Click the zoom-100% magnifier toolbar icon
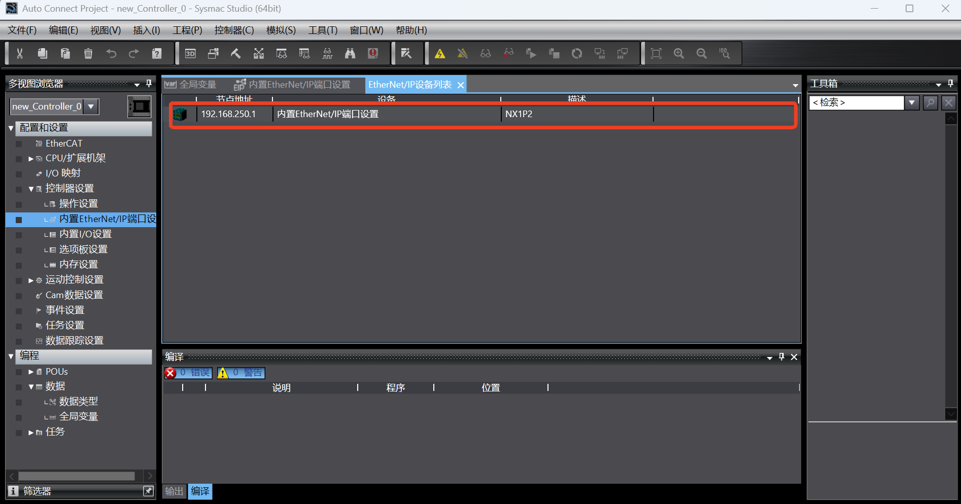 click(725, 53)
